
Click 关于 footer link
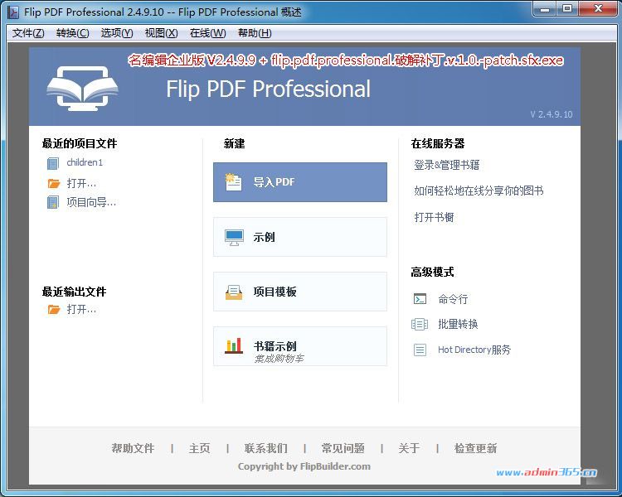pyautogui.click(x=409, y=448)
